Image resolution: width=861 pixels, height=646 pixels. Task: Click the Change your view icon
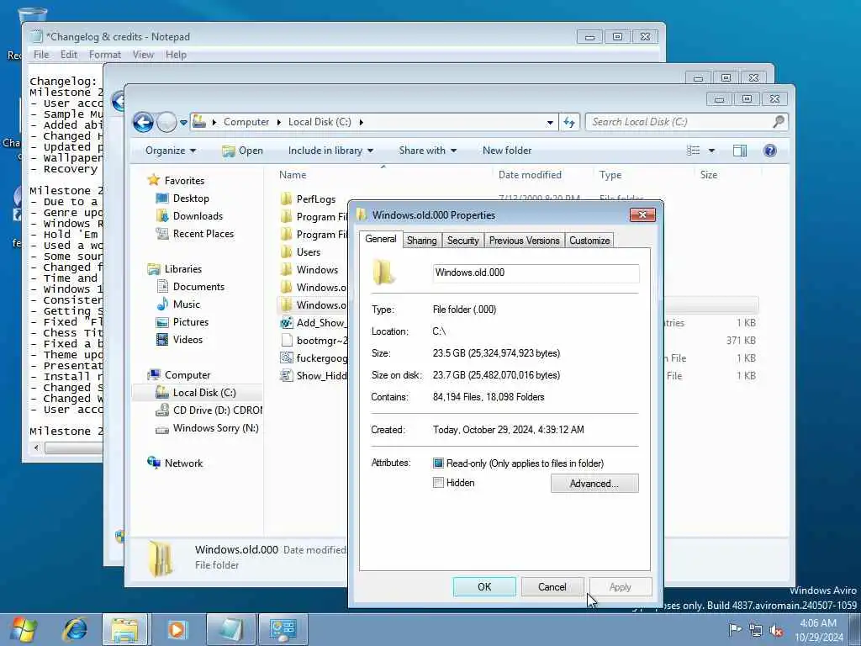click(694, 151)
